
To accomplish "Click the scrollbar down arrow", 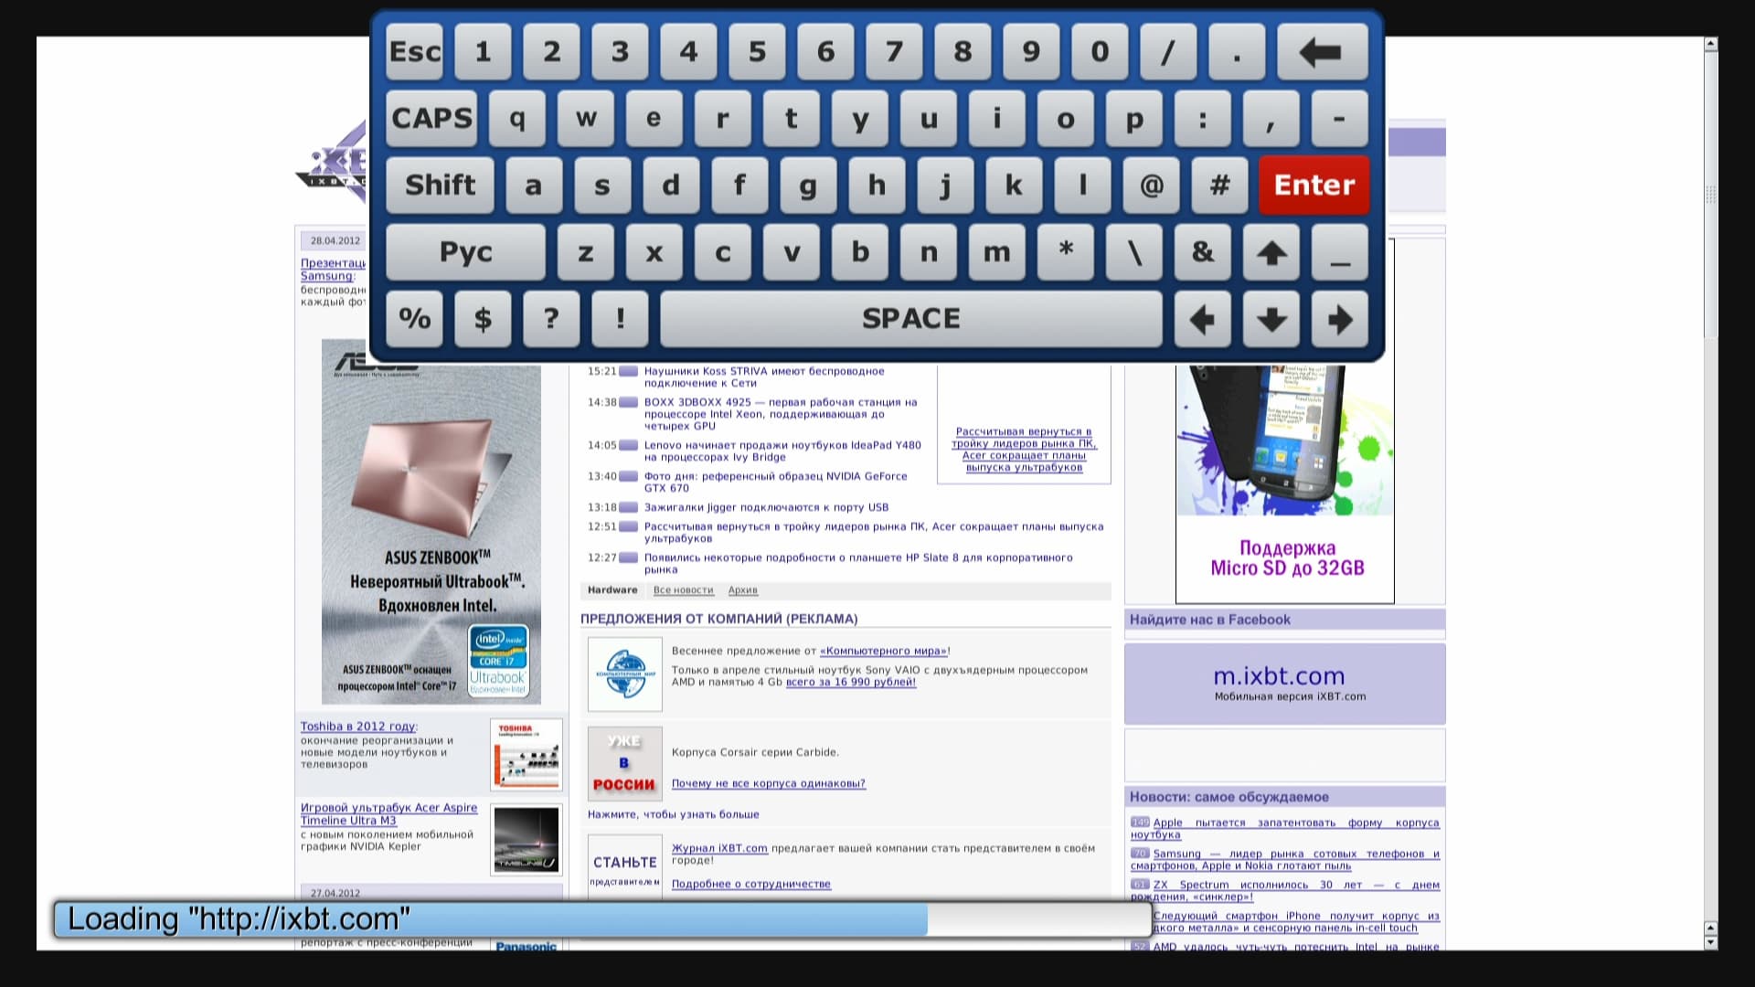I will (1710, 942).
